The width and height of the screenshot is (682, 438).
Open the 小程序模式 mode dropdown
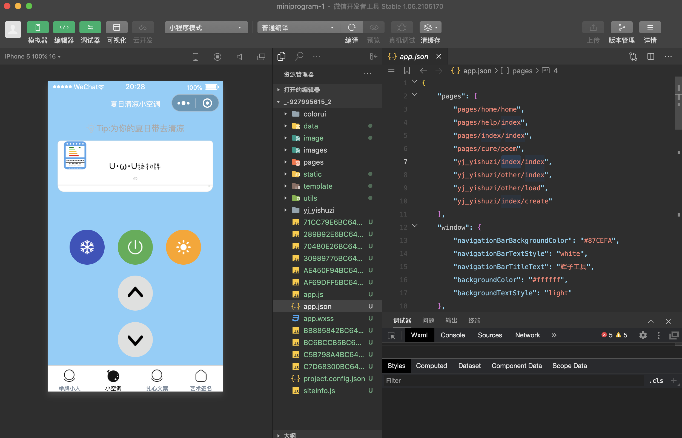pos(206,27)
